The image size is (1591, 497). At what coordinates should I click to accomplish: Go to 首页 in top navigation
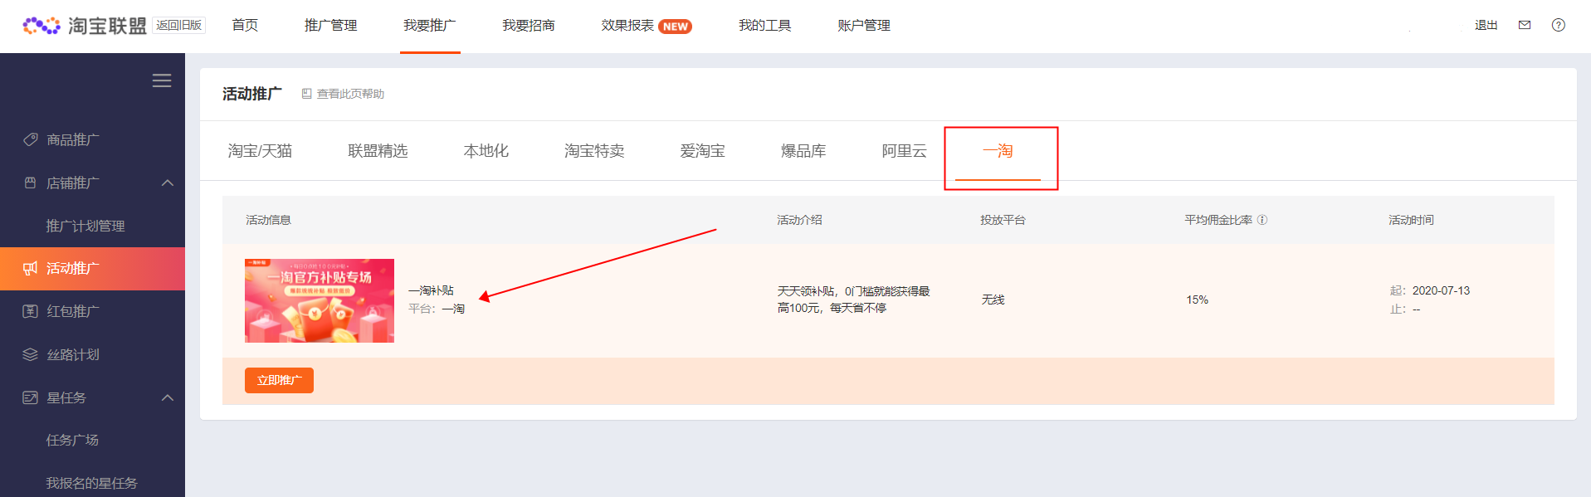pos(245,25)
